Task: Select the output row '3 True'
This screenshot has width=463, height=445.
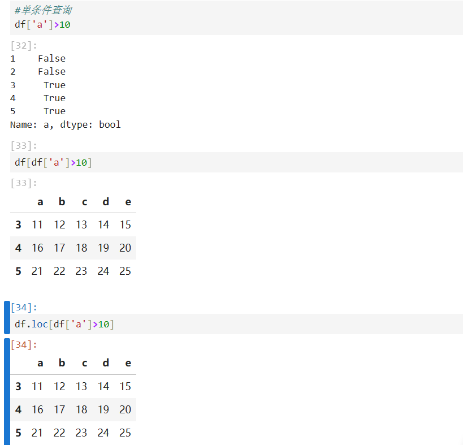Action: [x=38, y=85]
